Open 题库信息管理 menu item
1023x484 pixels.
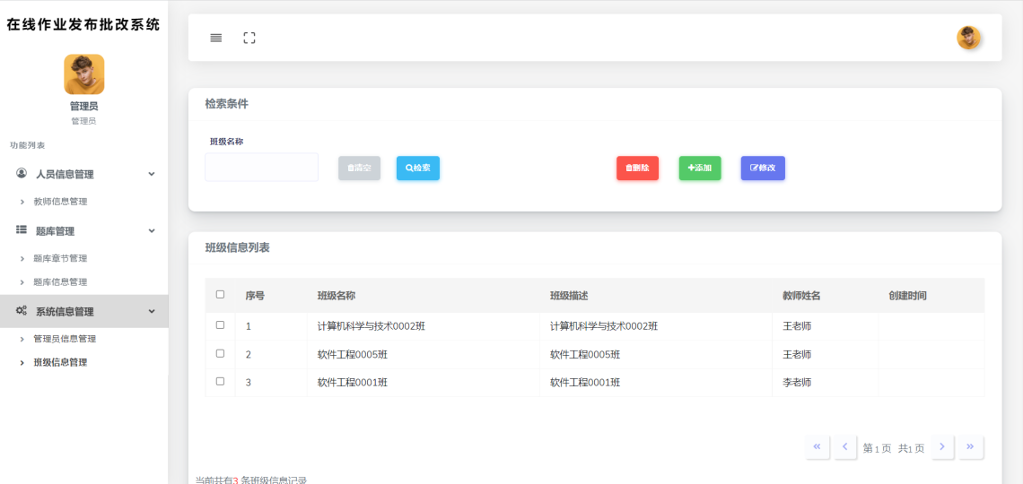[x=61, y=282]
